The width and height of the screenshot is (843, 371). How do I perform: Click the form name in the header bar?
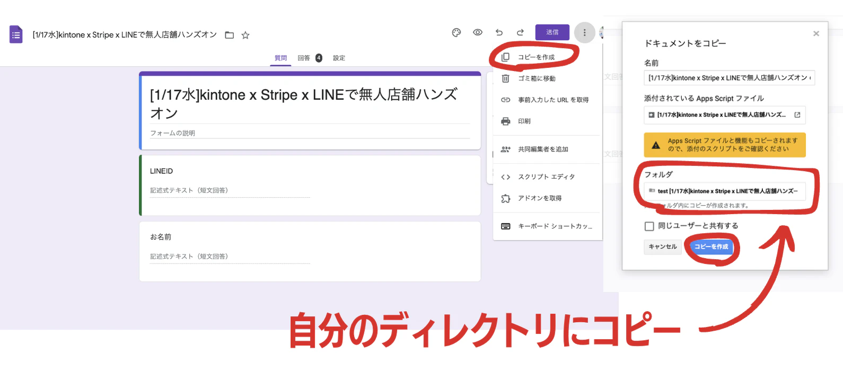pyautogui.click(x=125, y=35)
